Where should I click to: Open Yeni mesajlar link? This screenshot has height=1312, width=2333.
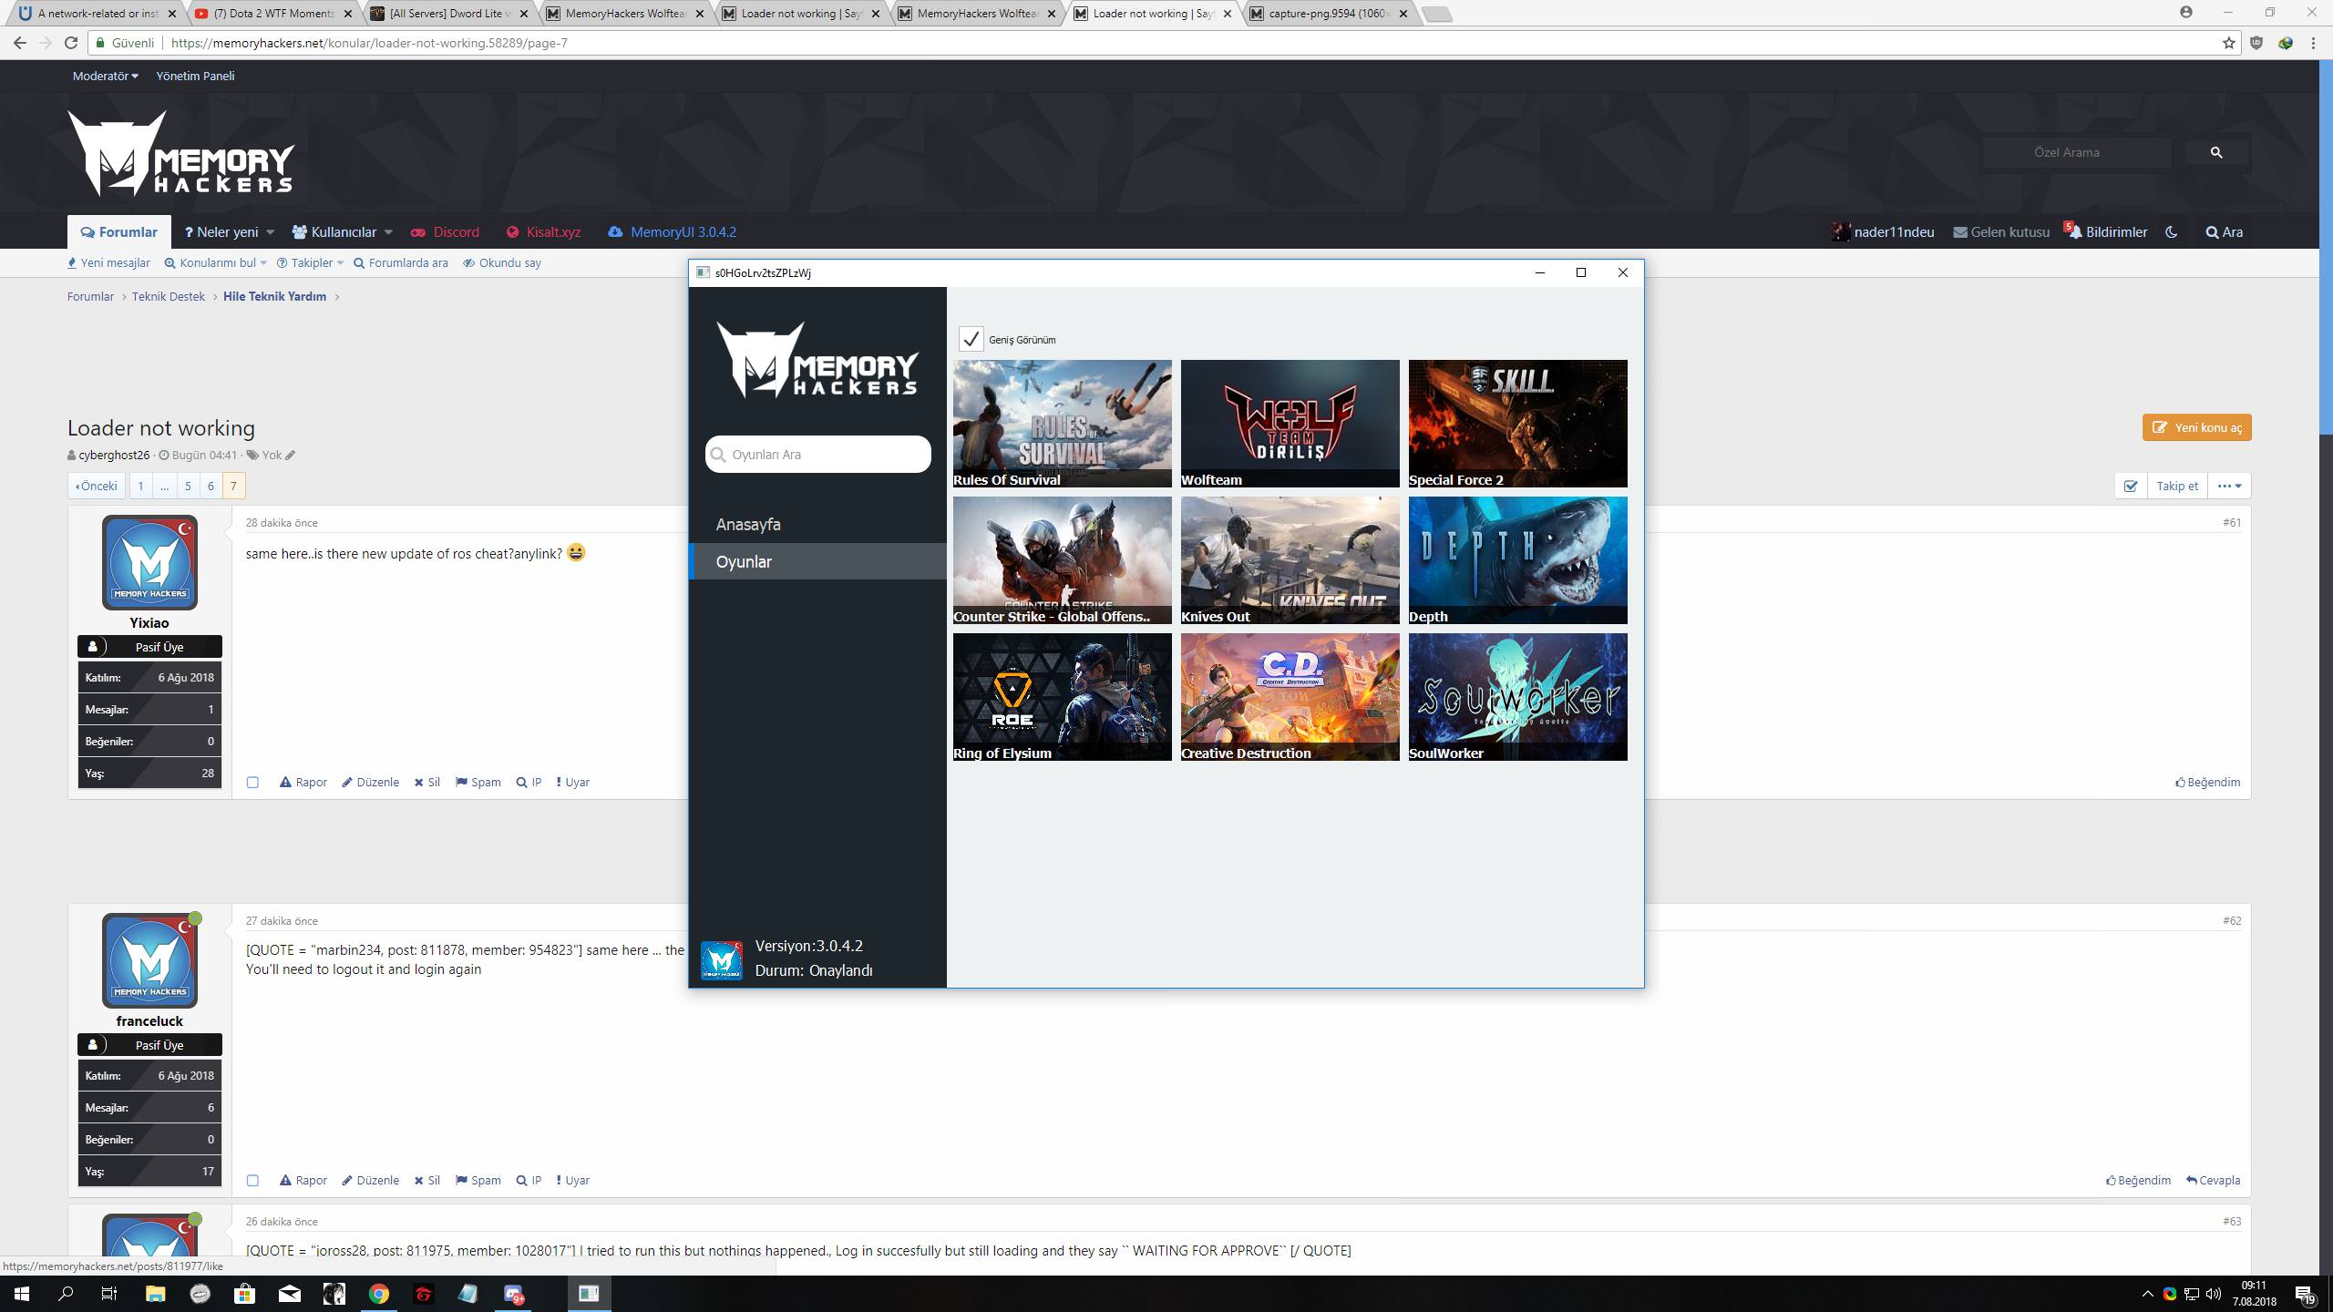point(108,263)
